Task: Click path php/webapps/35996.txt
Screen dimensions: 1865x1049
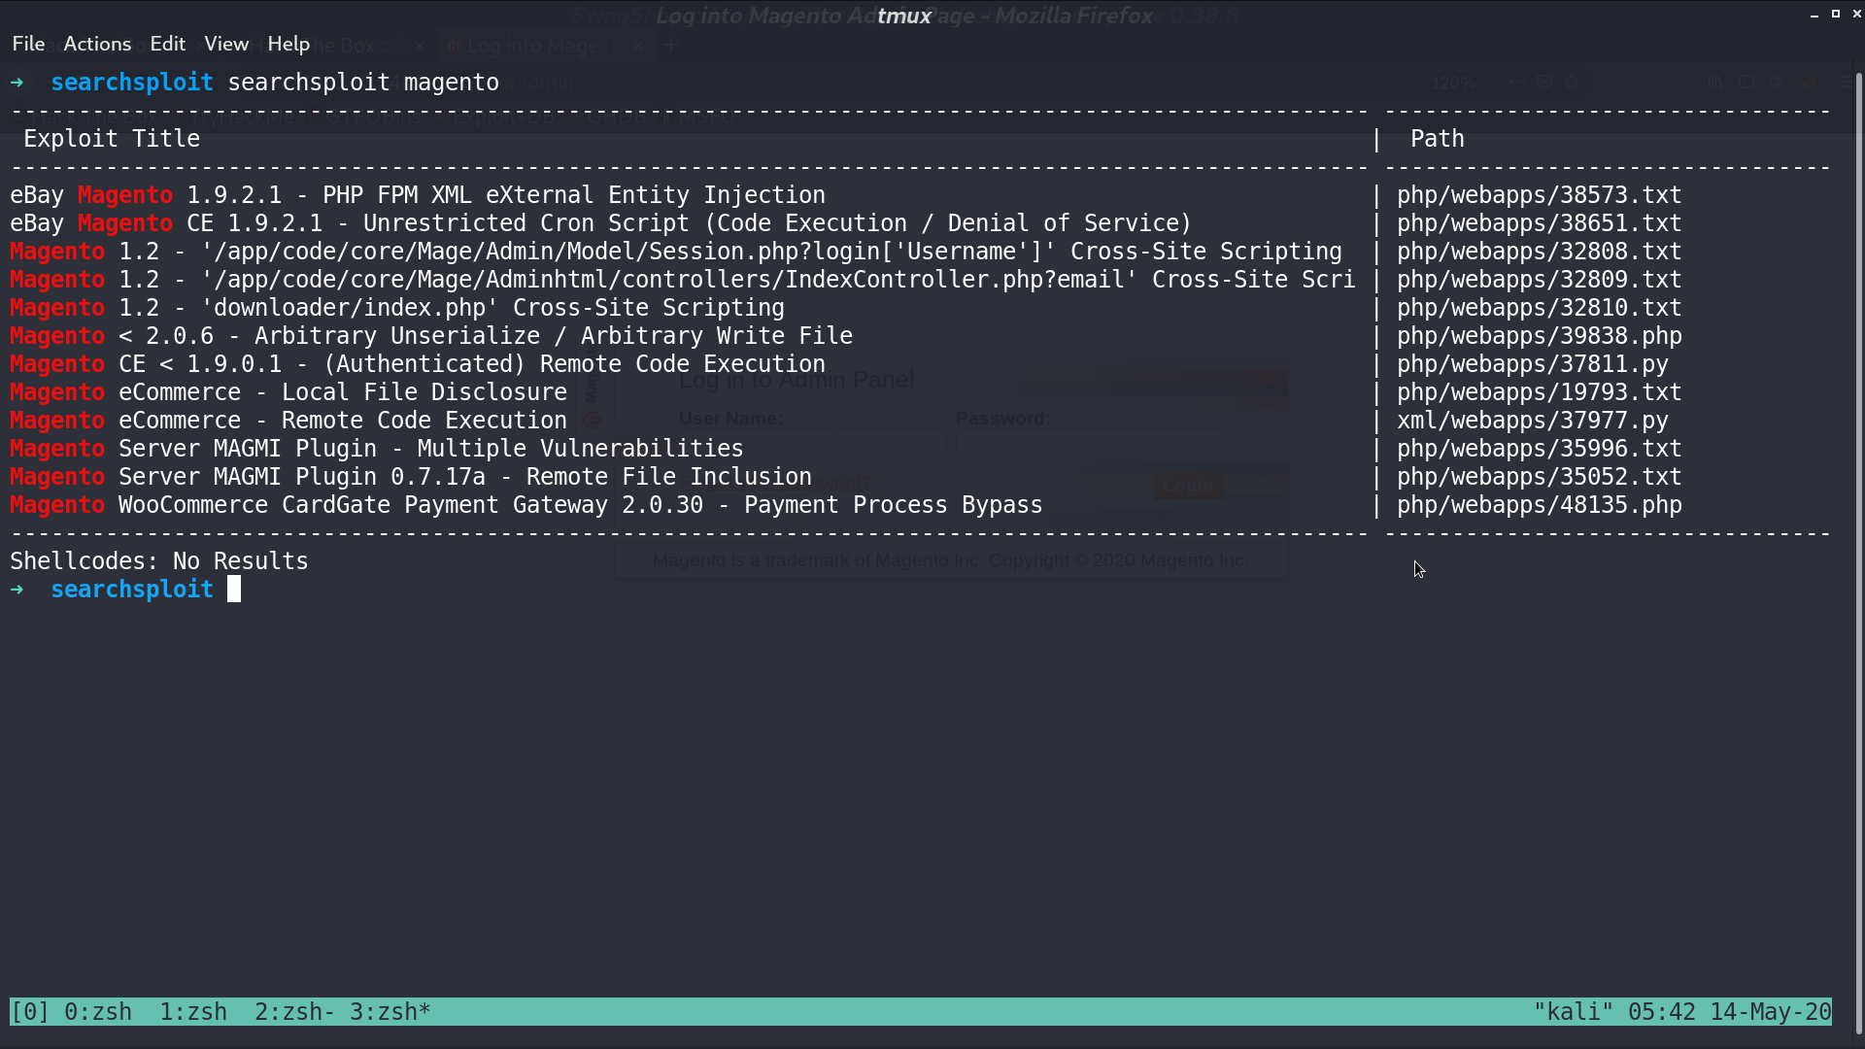Action: (x=1540, y=449)
